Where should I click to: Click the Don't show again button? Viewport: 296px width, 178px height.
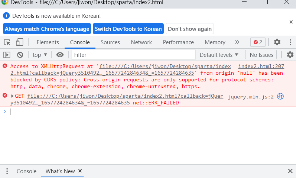190,29
